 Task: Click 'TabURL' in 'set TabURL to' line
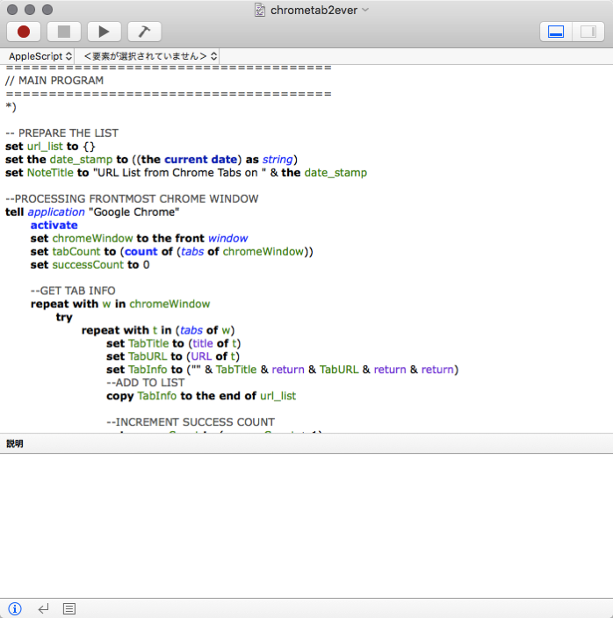pyautogui.click(x=148, y=356)
